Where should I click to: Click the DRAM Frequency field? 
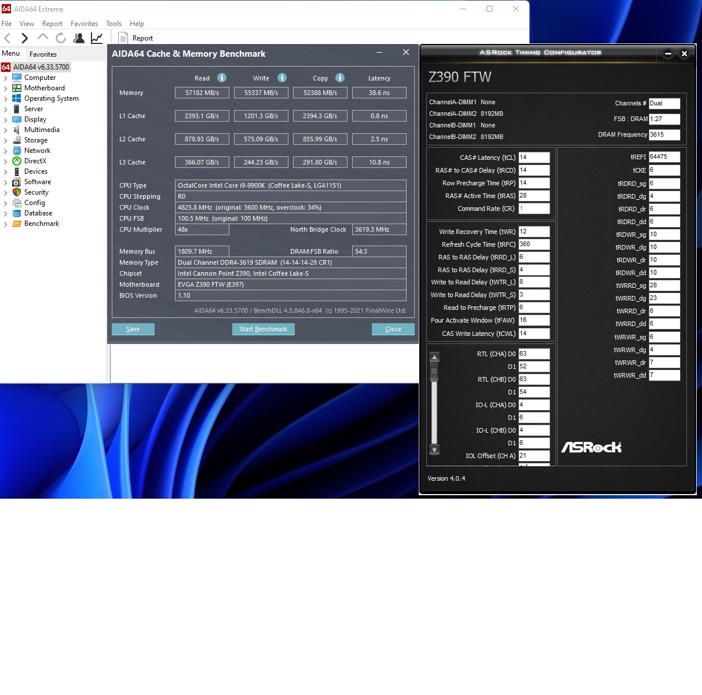(664, 134)
